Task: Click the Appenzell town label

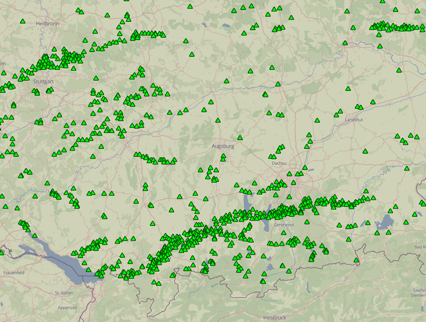Action: [x=67, y=308]
